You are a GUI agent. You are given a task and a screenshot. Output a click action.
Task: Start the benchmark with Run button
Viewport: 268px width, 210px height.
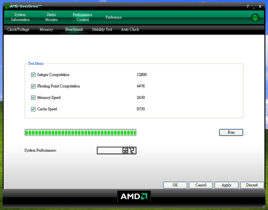tap(231, 133)
